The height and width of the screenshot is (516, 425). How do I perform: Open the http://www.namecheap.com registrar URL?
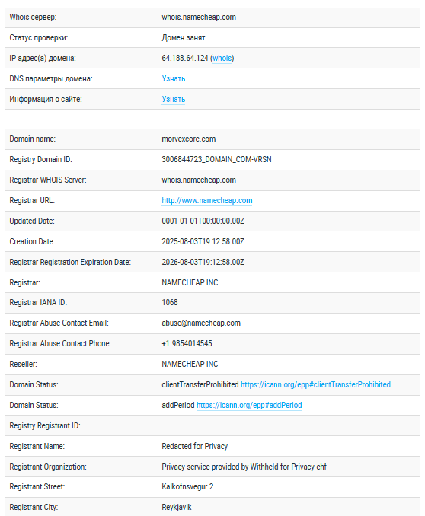tap(207, 200)
